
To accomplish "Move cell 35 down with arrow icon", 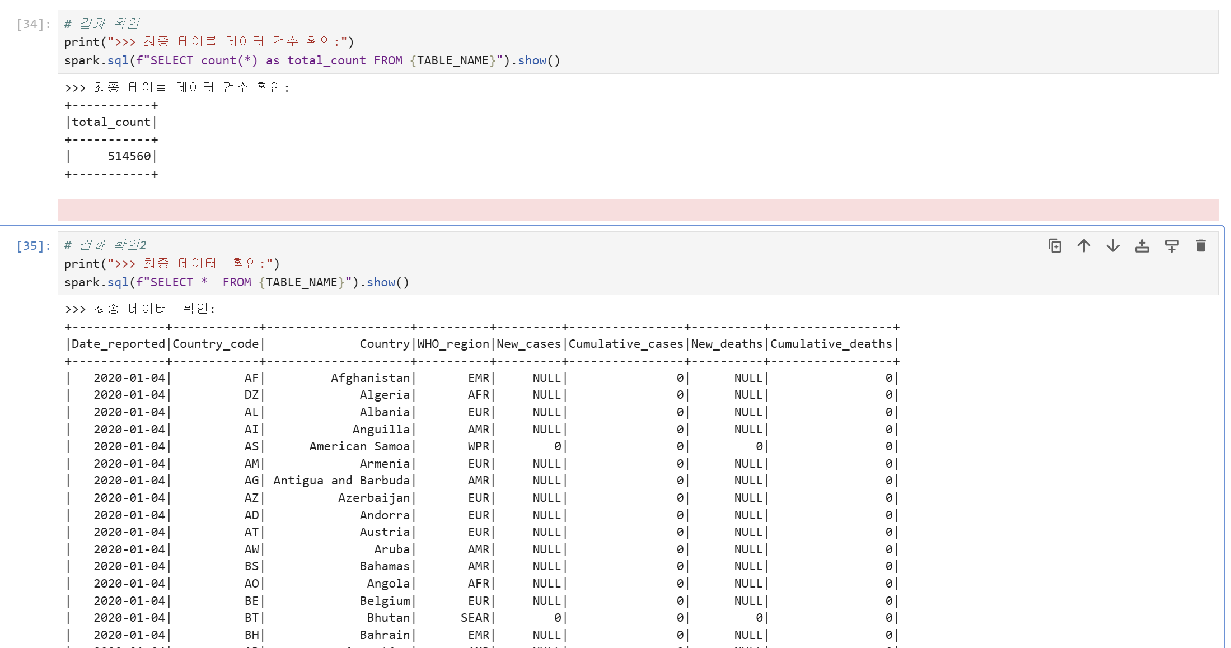I will tap(1113, 246).
